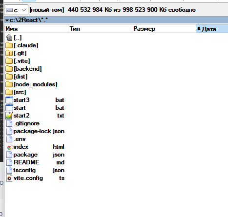Screen dimensions: 228x217
Task: Select the backend folder entry
Action: 28,69
